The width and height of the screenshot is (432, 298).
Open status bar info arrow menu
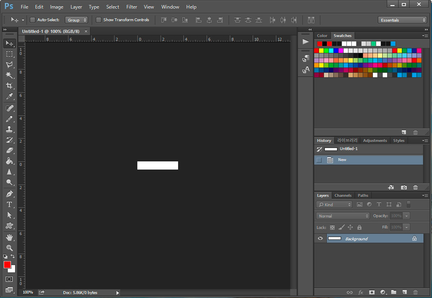click(118, 293)
